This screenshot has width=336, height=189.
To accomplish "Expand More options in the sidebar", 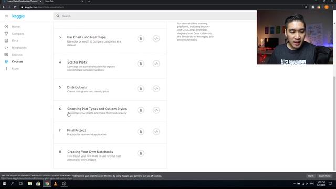I will 15,69.
